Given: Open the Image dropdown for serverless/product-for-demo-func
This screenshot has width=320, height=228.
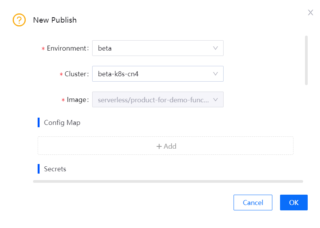Looking at the screenshot, I should click(158, 99).
